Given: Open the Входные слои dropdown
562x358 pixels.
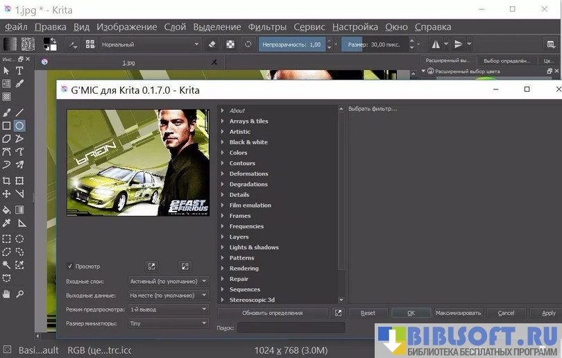Looking at the screenshot, I should [x=169, y=281].
